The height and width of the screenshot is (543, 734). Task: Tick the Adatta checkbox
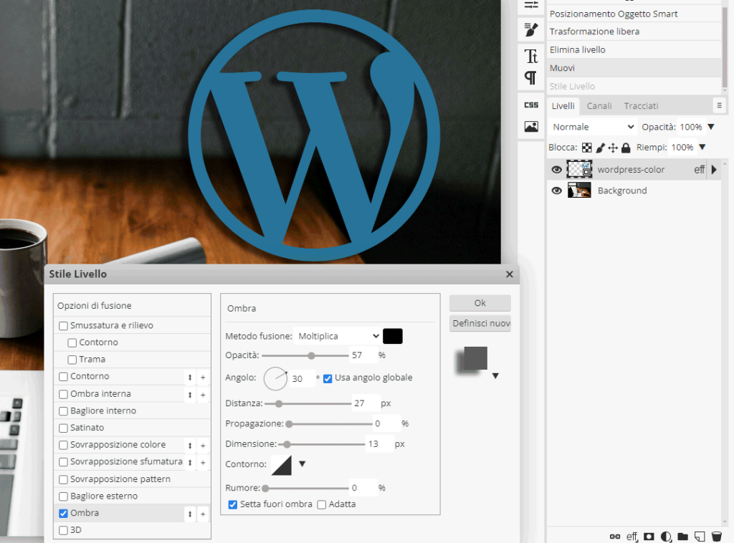coord(322,504)
